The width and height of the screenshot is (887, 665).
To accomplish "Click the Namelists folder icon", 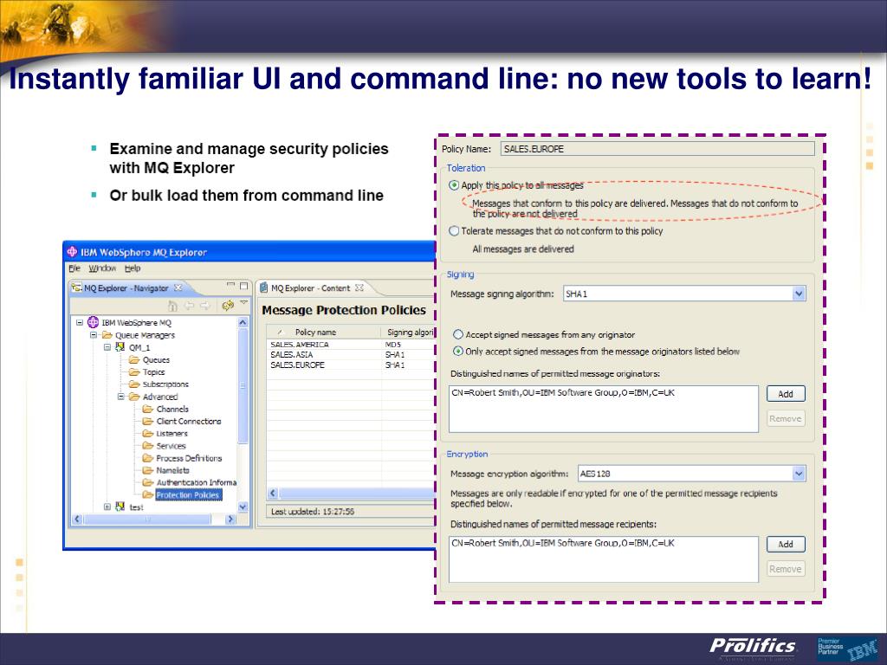I will (x=147, y=470).
